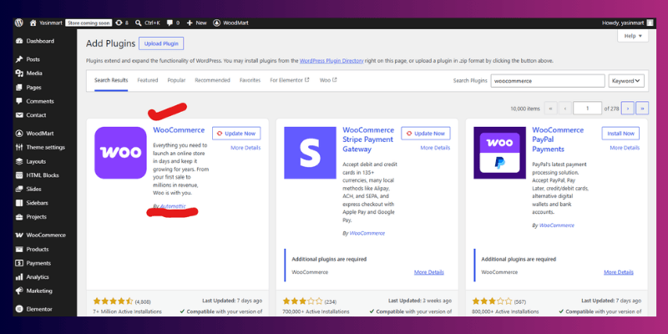Click the Store coming soon badge
Viewport: 668px width, 334px height.
[x=89, y=23]
